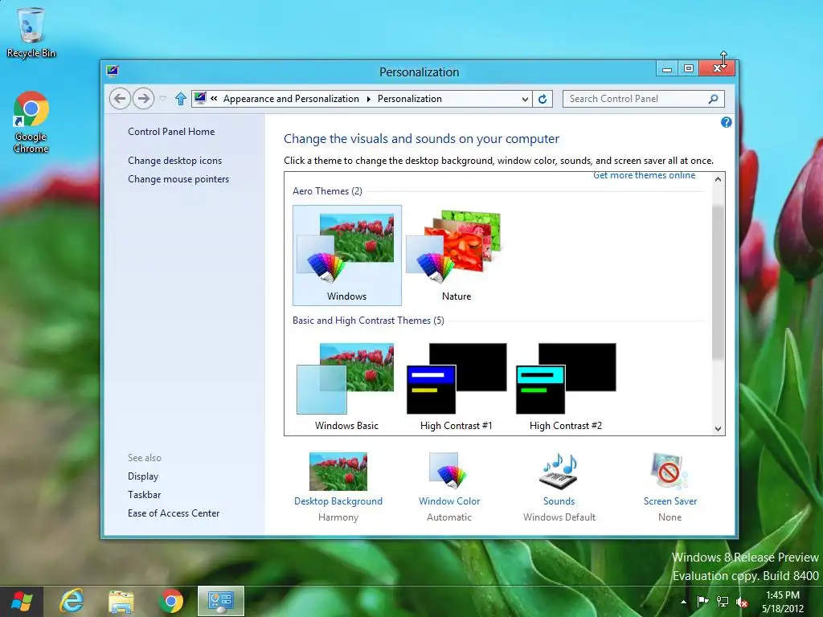Click the Sounds link text

point(559,501)
